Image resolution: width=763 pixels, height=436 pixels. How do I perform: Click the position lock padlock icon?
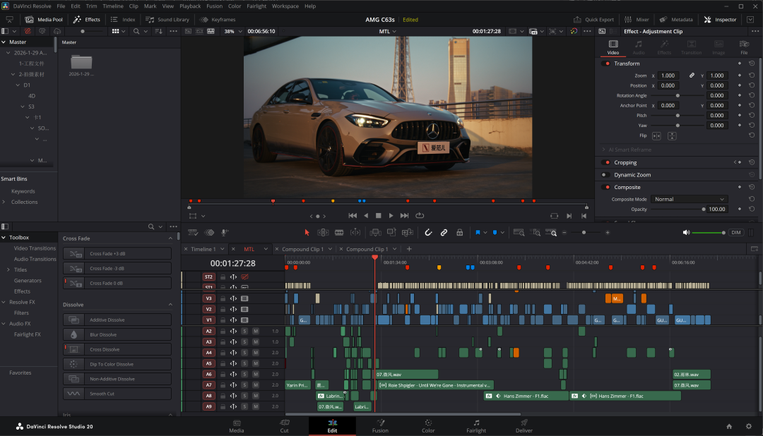[459, 233]
